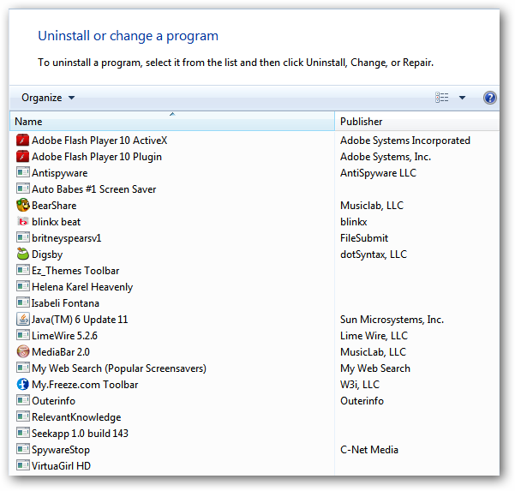The width and height of the screenshot is (515, 491).
Task: Select the blinkx beat program name
Action: (57, 222)
